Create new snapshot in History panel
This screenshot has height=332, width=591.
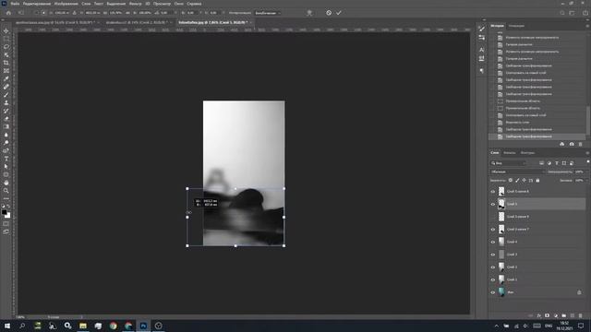[572, 144]
